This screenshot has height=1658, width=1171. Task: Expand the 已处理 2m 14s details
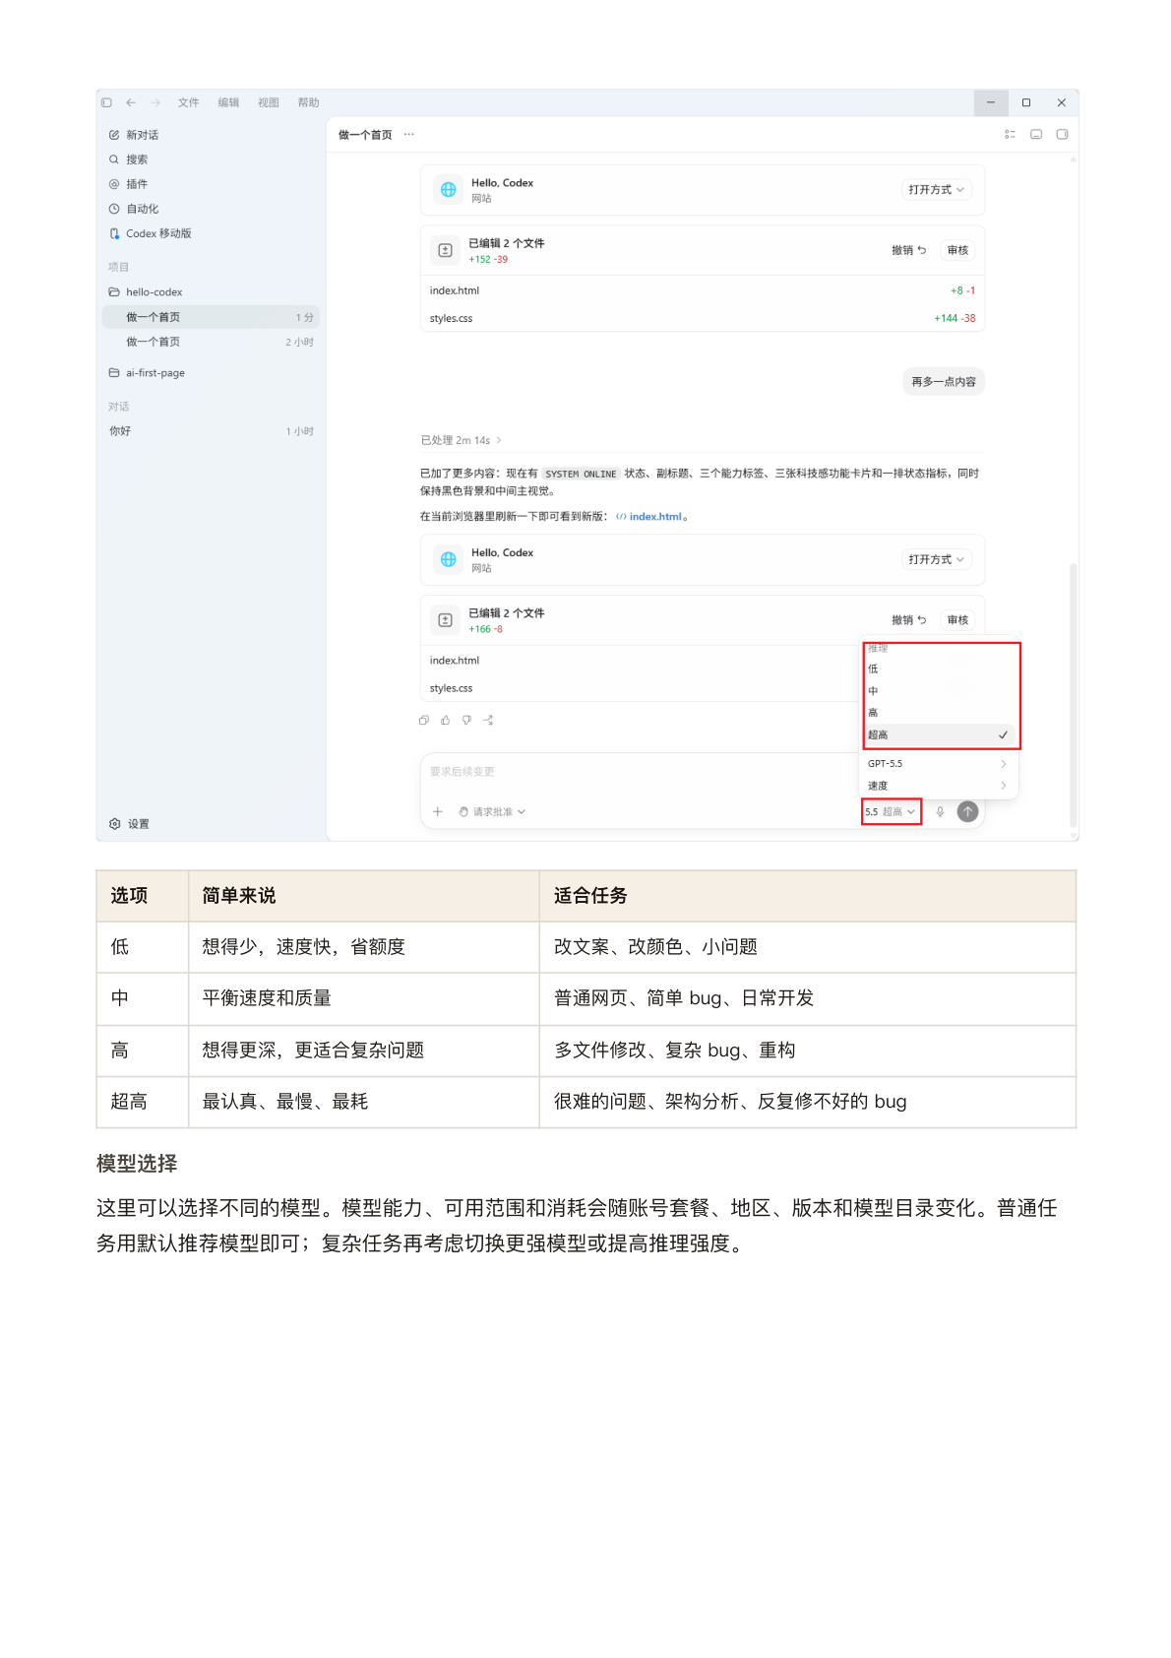[x=462, y=440]
